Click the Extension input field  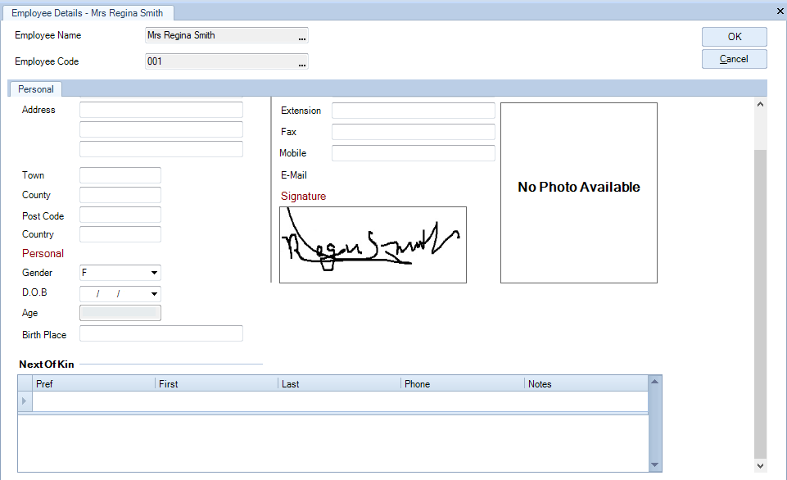click(414, 111)
